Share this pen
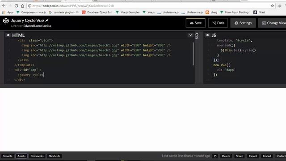 (x=240, y=156)
